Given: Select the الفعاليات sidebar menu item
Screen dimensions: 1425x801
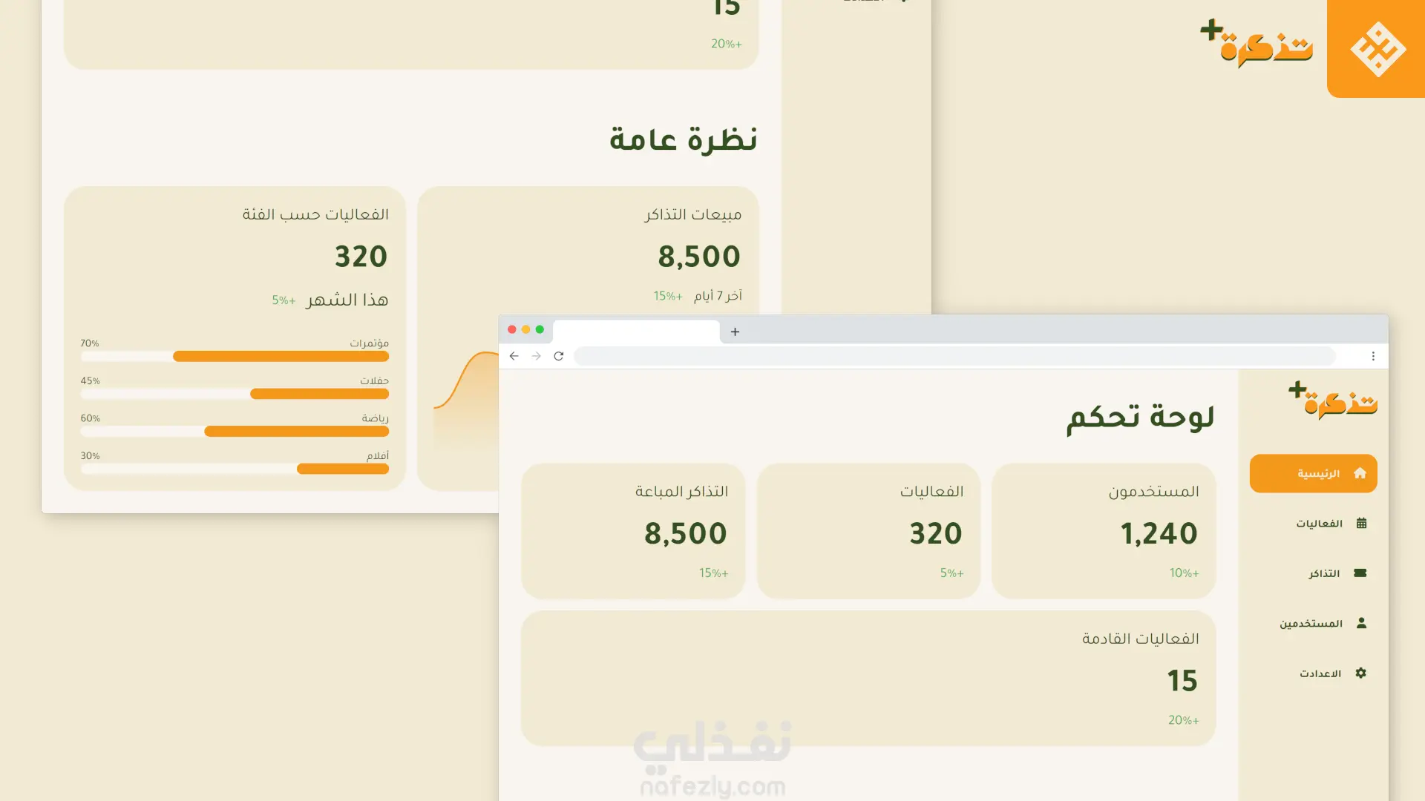Looking at the screenshot, I should [1320, 524].
